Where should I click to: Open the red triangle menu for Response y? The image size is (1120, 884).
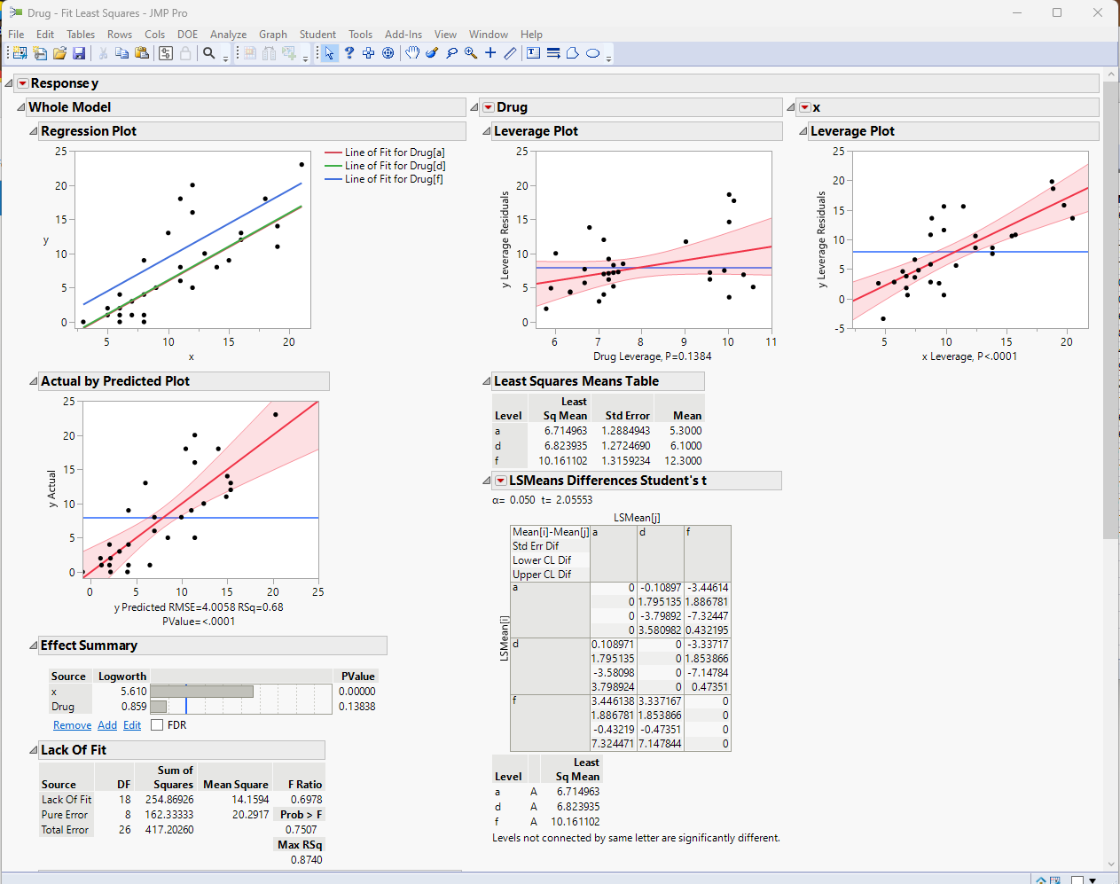[x=21, y=82]
